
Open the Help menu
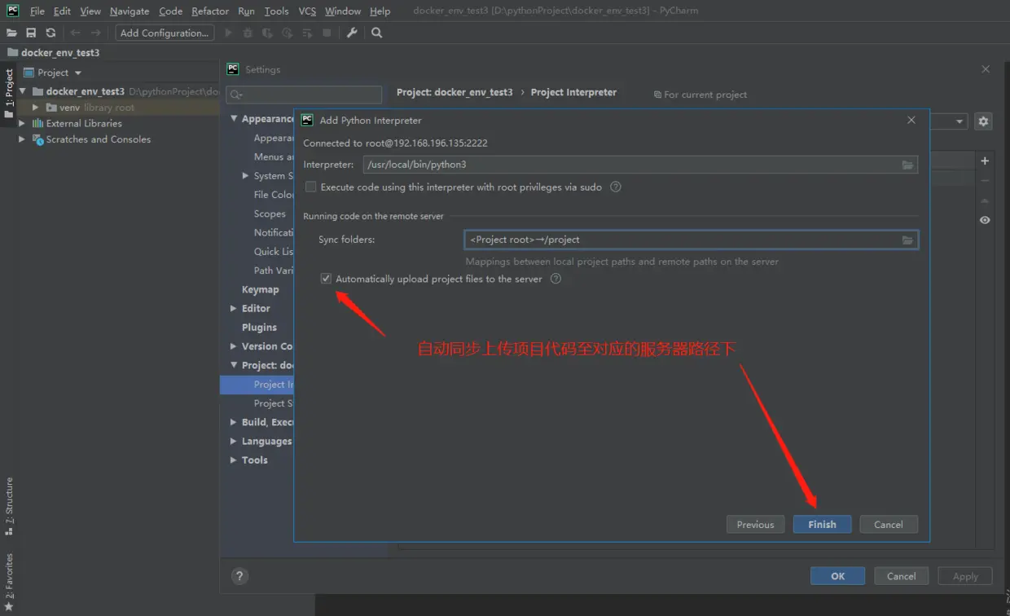coord(380,11)
